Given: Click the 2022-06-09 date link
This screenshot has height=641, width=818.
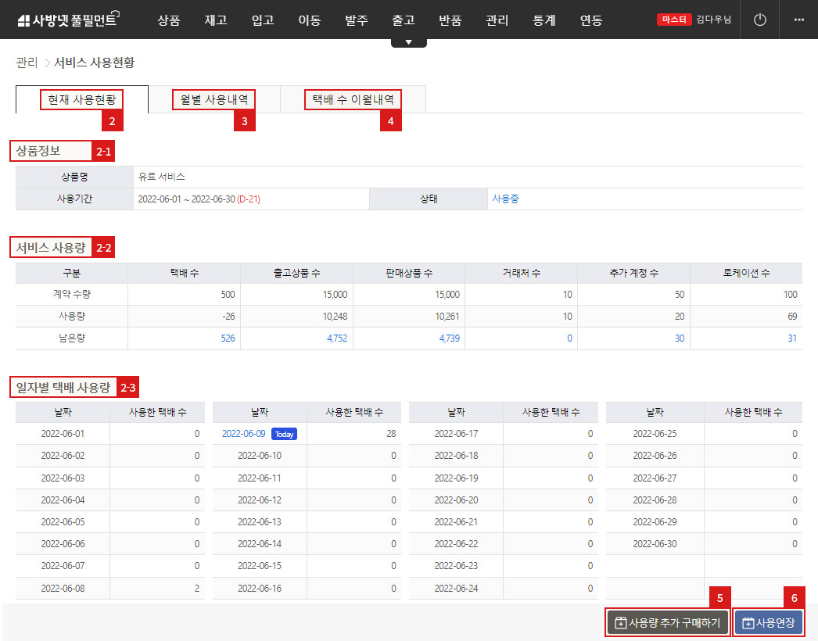Looking at the screenshot, I should click(x=244, y=433).
